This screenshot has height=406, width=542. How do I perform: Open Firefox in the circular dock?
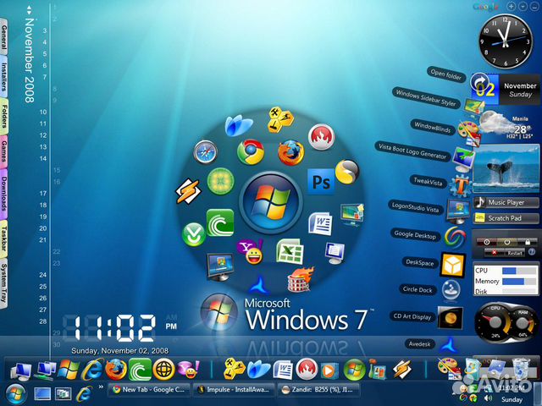pos(291,152)
